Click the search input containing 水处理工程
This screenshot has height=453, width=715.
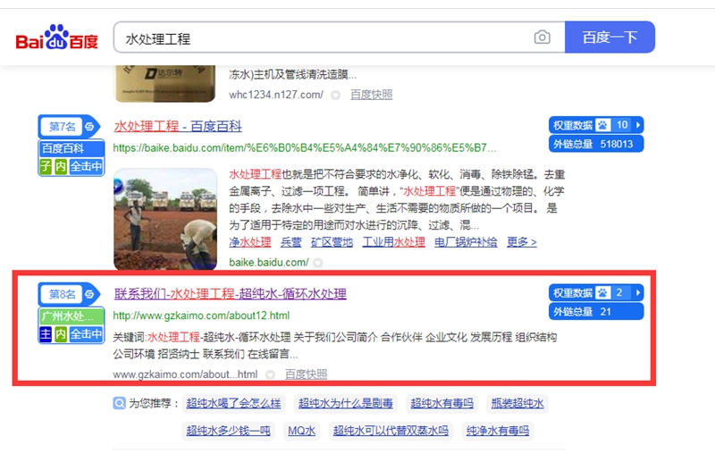[x=322, y=38]
